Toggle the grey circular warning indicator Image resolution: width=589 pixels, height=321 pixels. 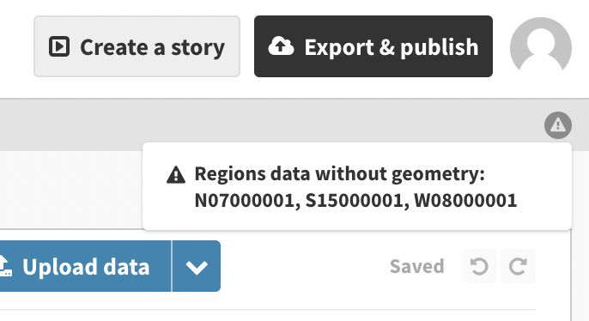[558, 125]
